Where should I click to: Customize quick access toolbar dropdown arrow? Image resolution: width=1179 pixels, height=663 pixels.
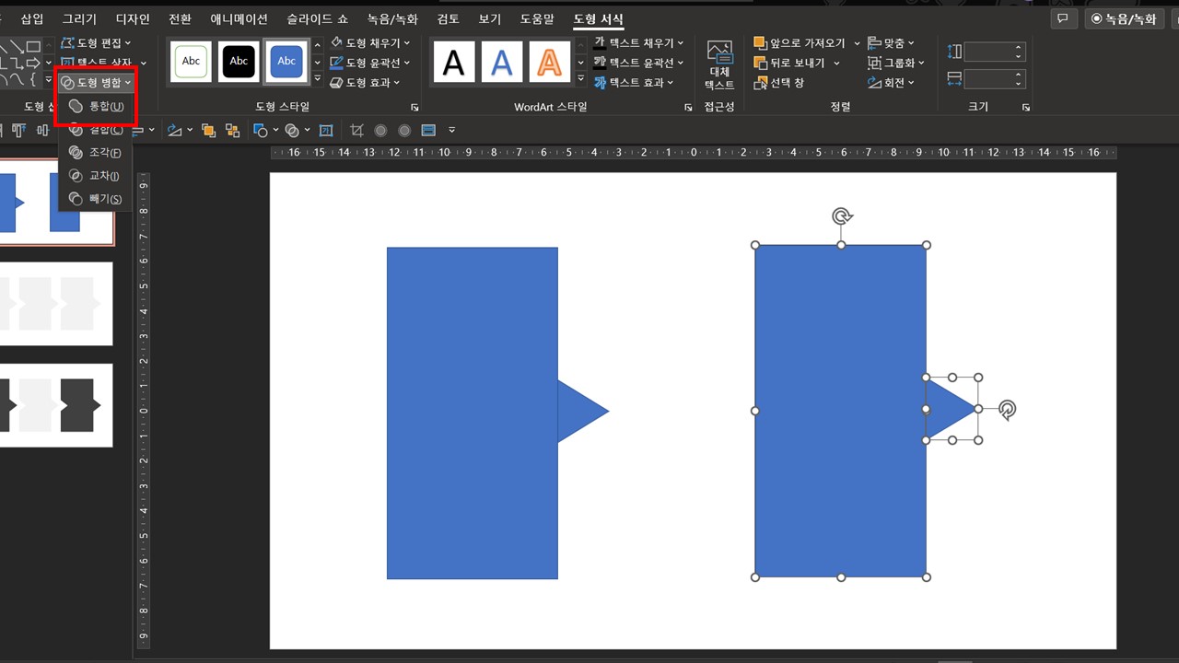coord(452,131)
